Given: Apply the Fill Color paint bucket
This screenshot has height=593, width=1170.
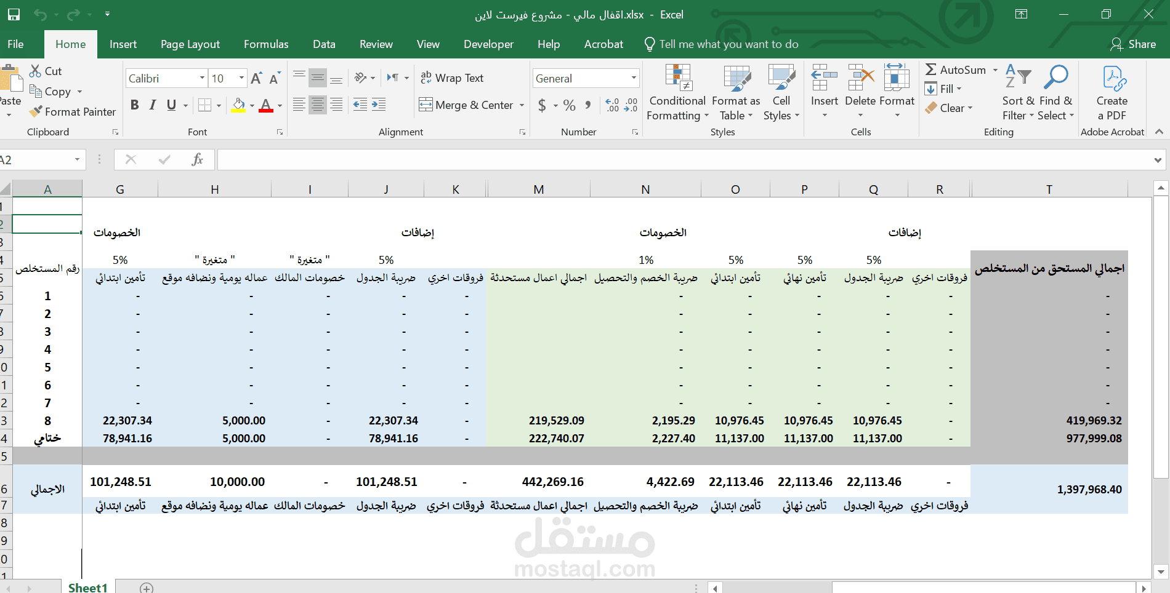Looking at the screenshot, I should [238, 105].
